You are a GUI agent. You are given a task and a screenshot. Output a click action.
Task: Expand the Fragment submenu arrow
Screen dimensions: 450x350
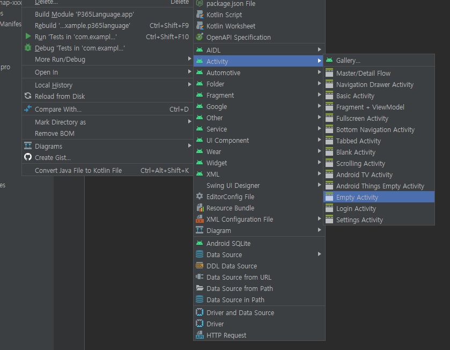pos(319,94)
